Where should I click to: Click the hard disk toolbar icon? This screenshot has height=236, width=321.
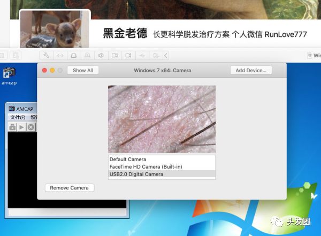[74, 55]
